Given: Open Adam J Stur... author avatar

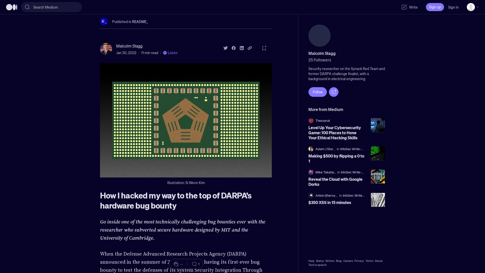Looking at the screenshot, I should (x=311, y=149).
